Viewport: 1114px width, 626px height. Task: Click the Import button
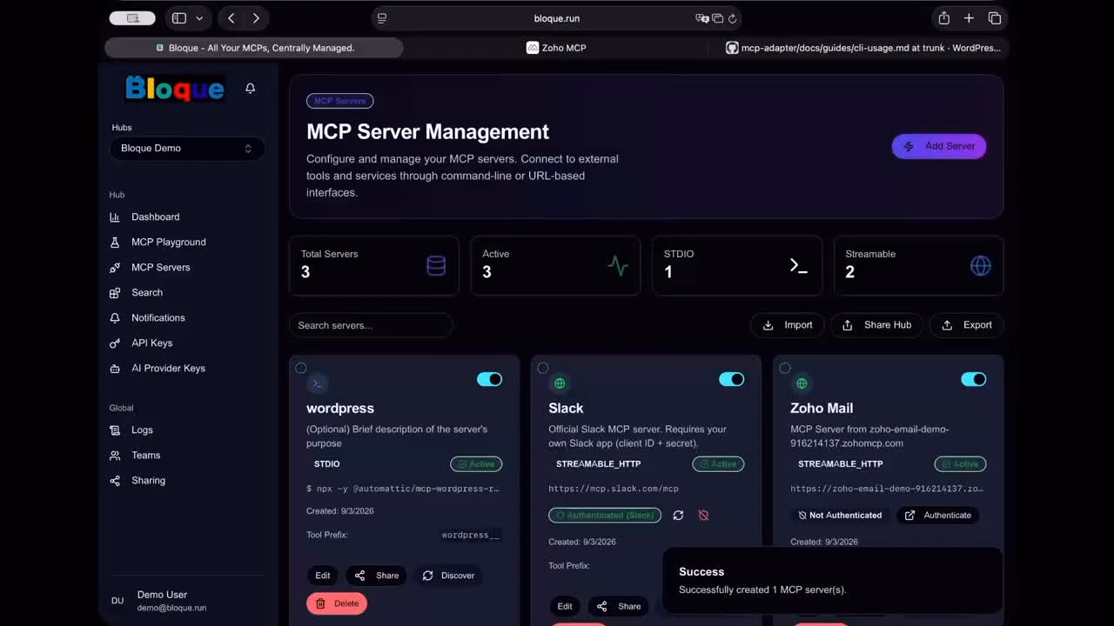tap(788, 325)
